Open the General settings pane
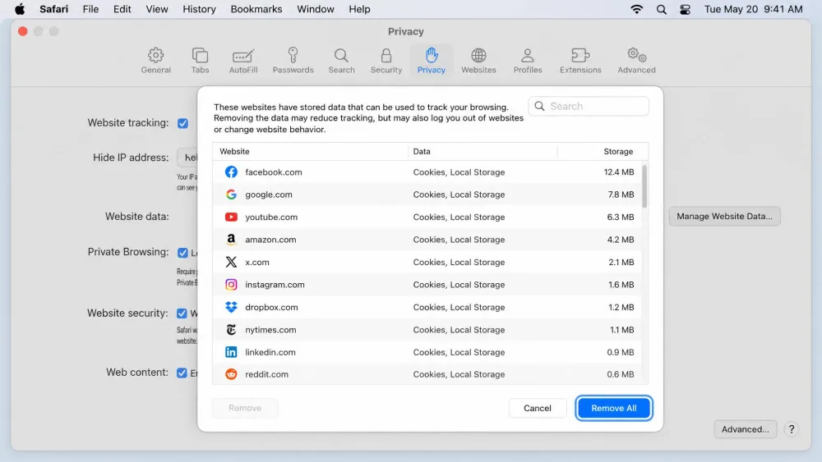 click(x=155, y=61)
